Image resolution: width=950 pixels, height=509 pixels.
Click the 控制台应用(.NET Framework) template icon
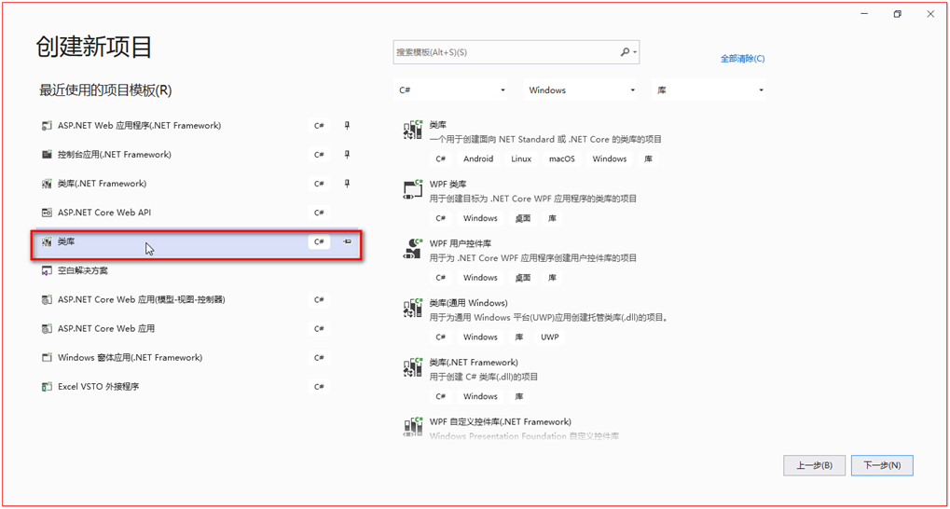tap(47, 155)
